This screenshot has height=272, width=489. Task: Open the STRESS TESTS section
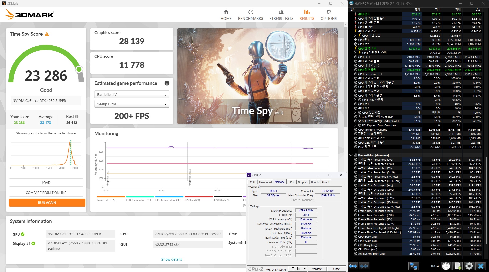(281, 15)
